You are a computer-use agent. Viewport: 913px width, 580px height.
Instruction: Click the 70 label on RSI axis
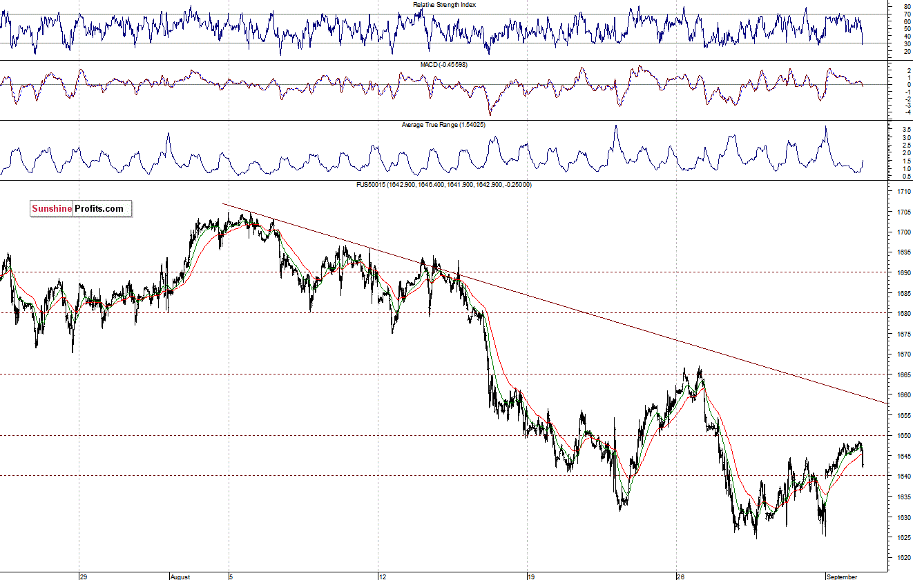[906, 14]
